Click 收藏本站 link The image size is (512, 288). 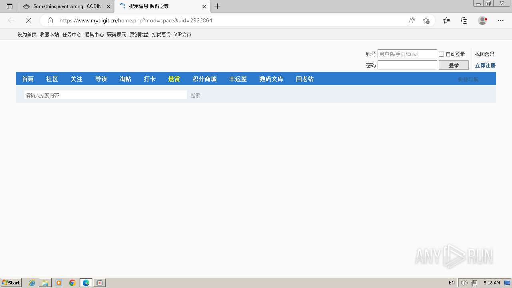click(49, 35)
